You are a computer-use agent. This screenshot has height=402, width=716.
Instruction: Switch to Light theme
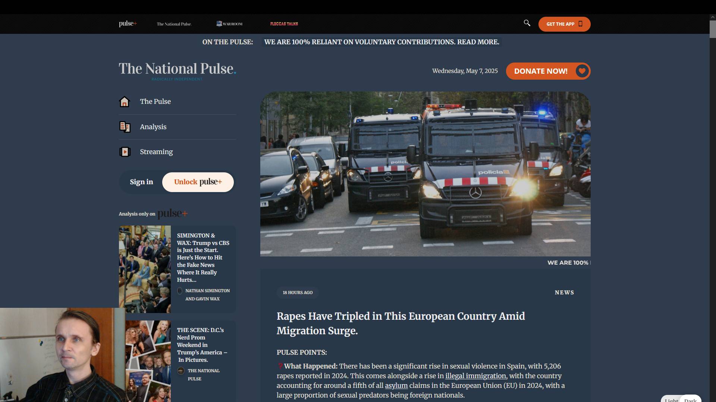tap(671, 400)
